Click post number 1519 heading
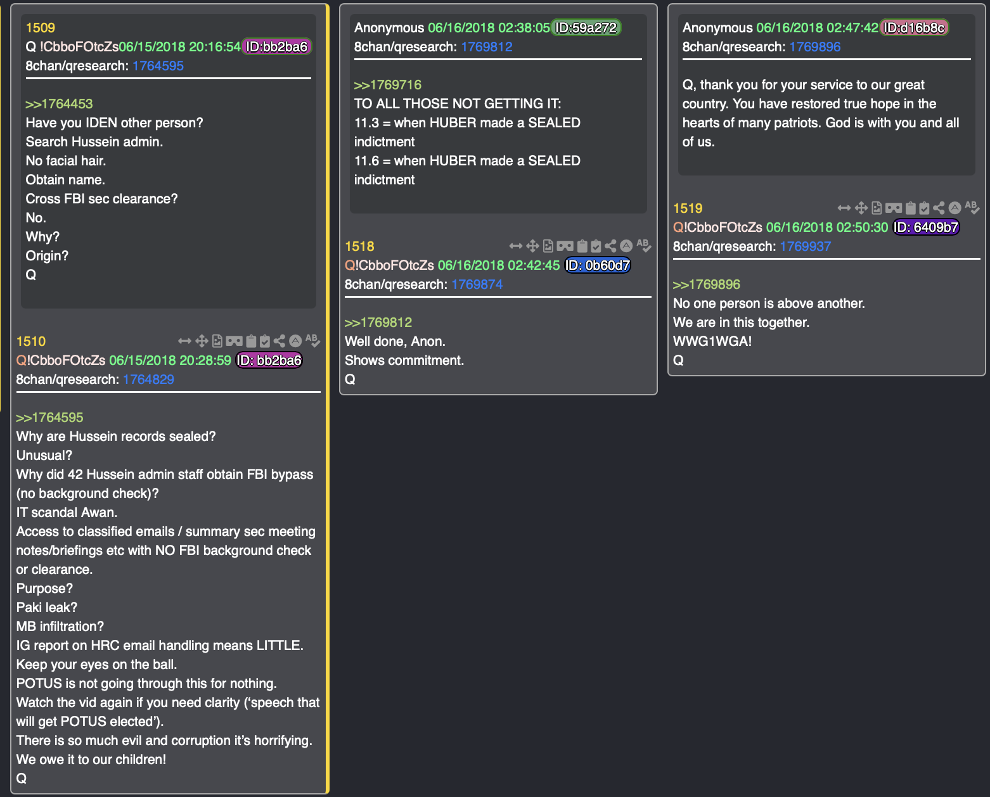 [688, 208]
